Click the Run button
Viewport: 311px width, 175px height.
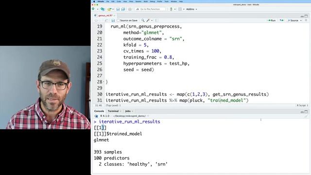coord(271,20)
